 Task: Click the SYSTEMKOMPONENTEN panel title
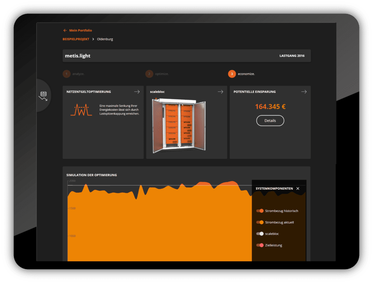pyautogui.click(x=274, y=189)
